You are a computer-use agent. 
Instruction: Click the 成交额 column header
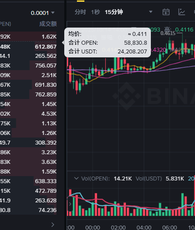(x=48, y=24)
